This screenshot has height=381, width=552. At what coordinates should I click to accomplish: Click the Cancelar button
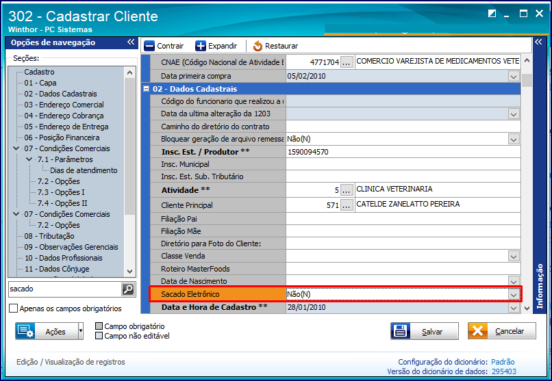point(501,331)
